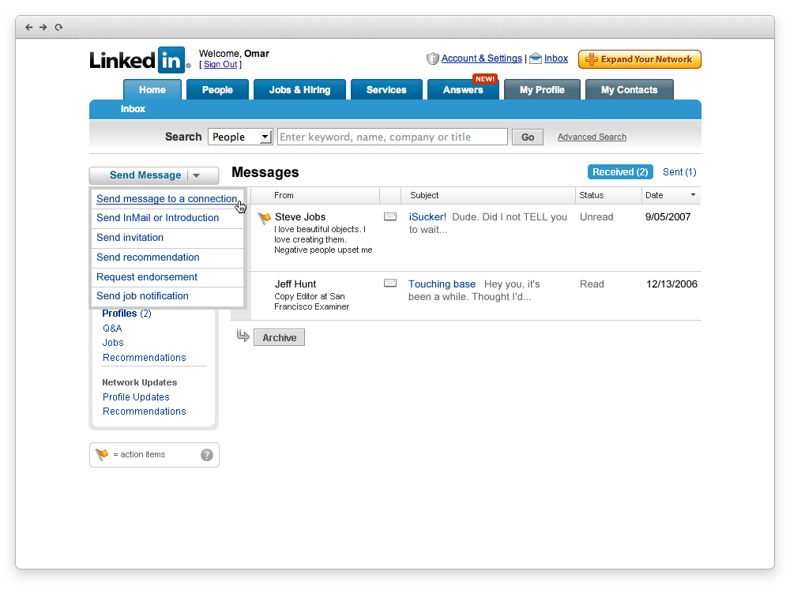This screenshot has height=590, width=790.
Task: Click the orange flag on Steve Jobs message
Action: click(265, 218)
